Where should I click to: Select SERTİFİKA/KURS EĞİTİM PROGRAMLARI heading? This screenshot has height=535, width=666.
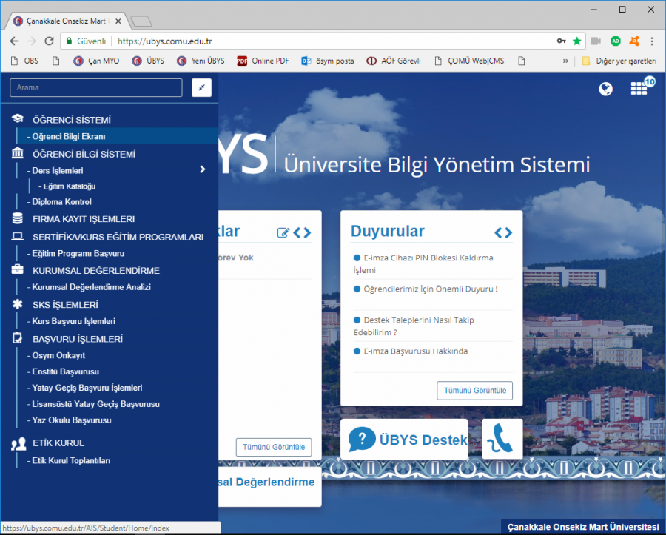pyautogui.click(x=118, y=237)
